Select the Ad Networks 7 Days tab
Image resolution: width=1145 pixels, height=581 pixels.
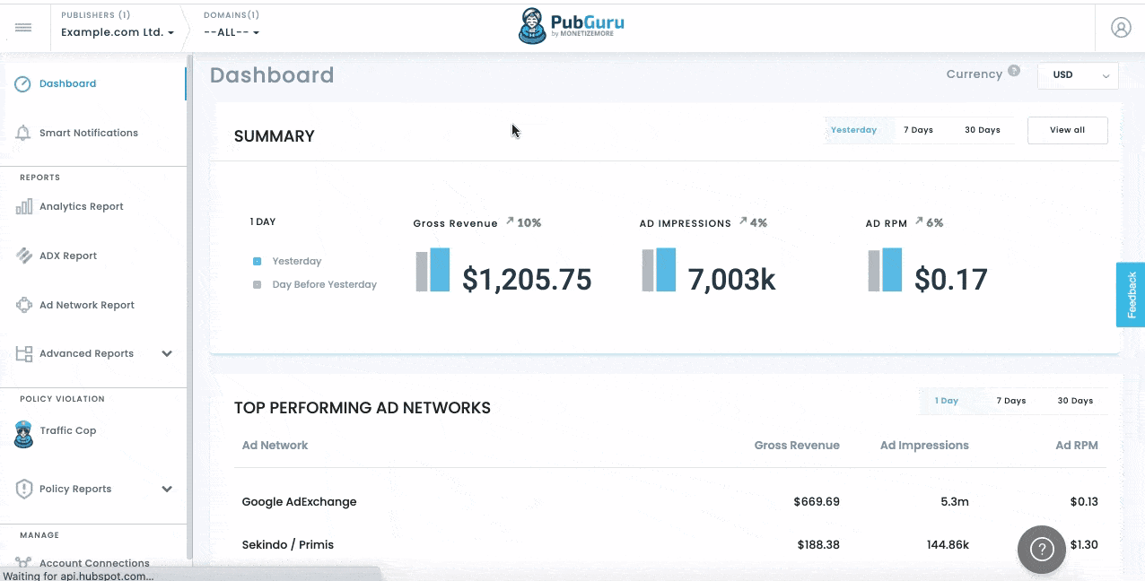pos(1011,401)
